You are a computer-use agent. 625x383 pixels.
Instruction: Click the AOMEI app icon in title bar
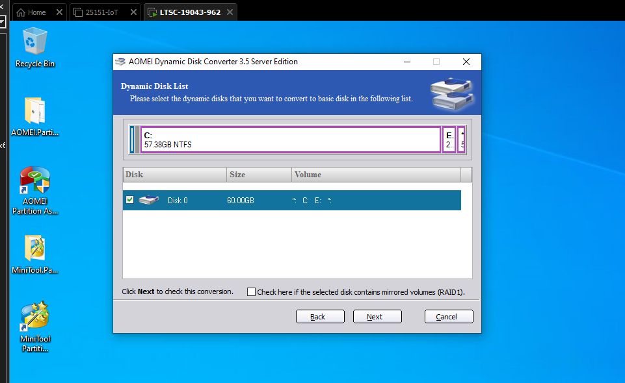pos(120,62)
